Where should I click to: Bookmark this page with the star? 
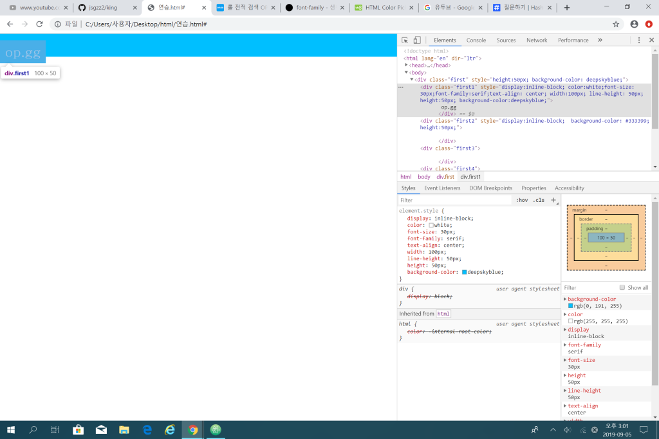coord(616,24)
